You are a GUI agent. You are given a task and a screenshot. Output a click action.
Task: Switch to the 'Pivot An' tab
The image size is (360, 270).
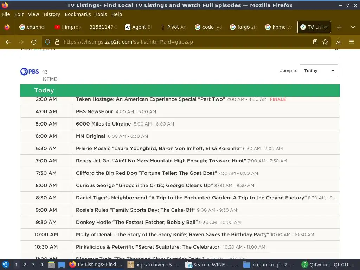click(x=173, y=27)
